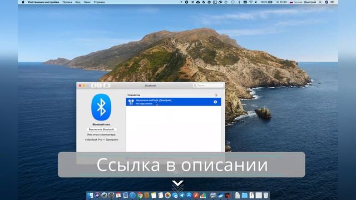Open Launchpad rocket icon in the Dock
Screen dimensions: 356x200
coord(104,195)
